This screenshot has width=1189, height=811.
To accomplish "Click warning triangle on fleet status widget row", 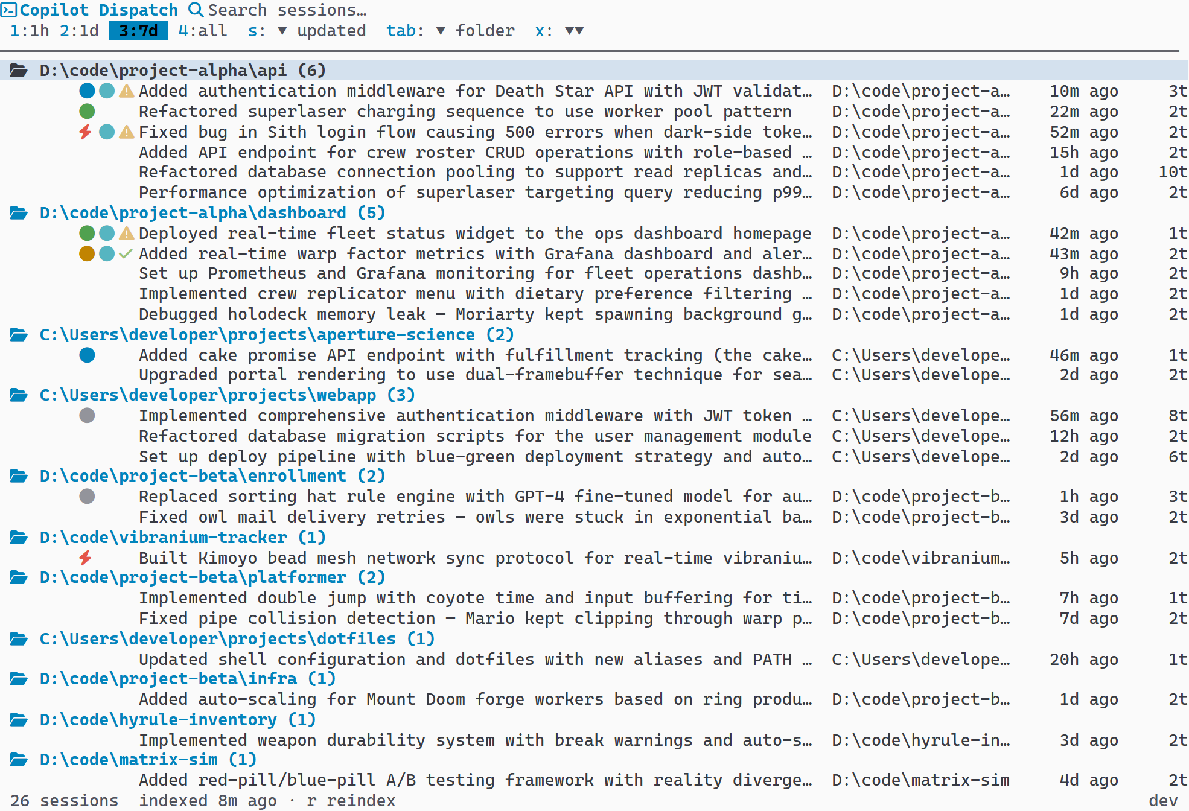I will click(126, 234).
